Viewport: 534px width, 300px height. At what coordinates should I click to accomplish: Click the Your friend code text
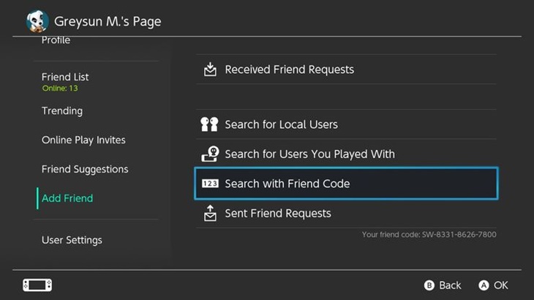point(429,234)
